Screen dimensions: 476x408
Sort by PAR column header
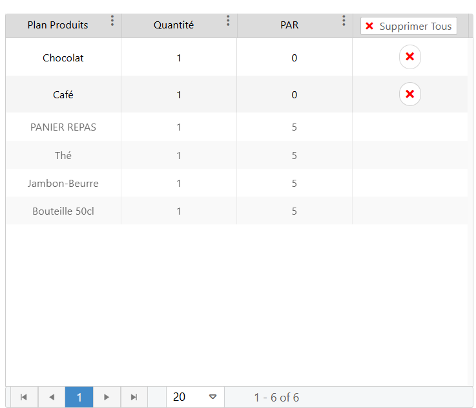tap(289, 25)
